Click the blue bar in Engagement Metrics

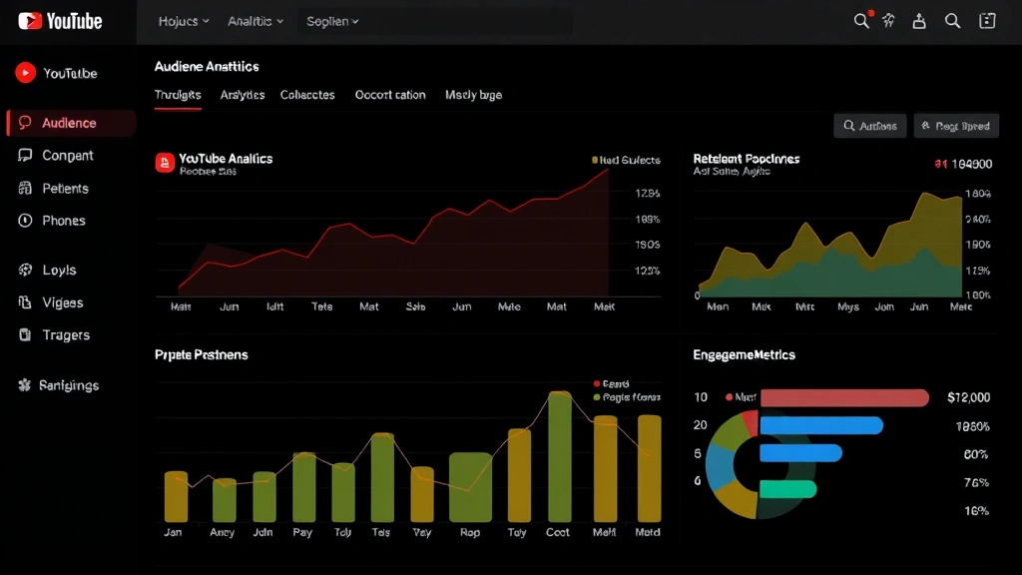[821, 426]
